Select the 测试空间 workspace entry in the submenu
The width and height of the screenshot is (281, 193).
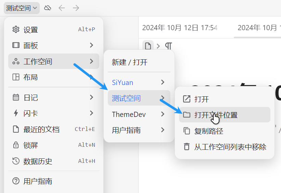(139, 98)
